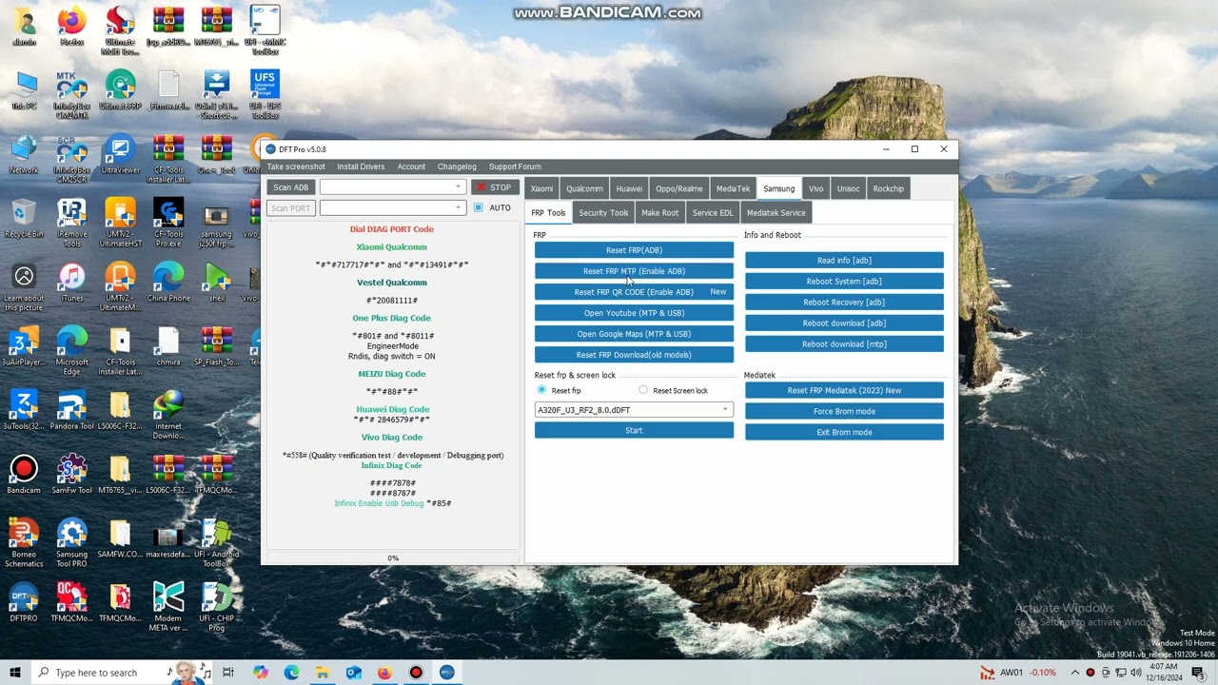Open UMTv2 UltimateHST shortcut

click(120, 224)
